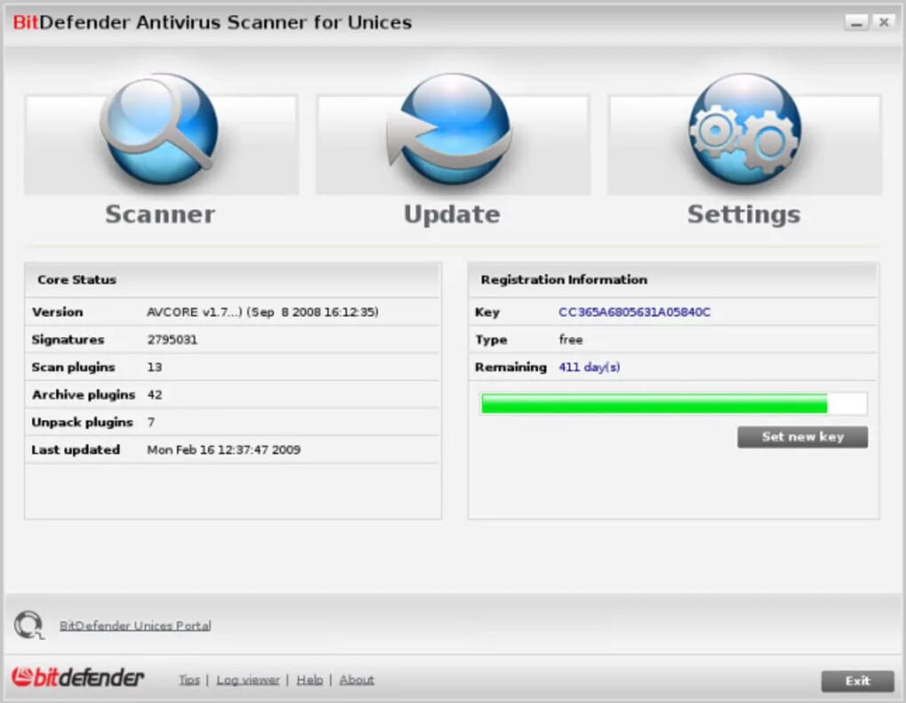The height and width of the screenshot is (703, 906).
Task: Click the Core Status header
Action: [77, 280]
